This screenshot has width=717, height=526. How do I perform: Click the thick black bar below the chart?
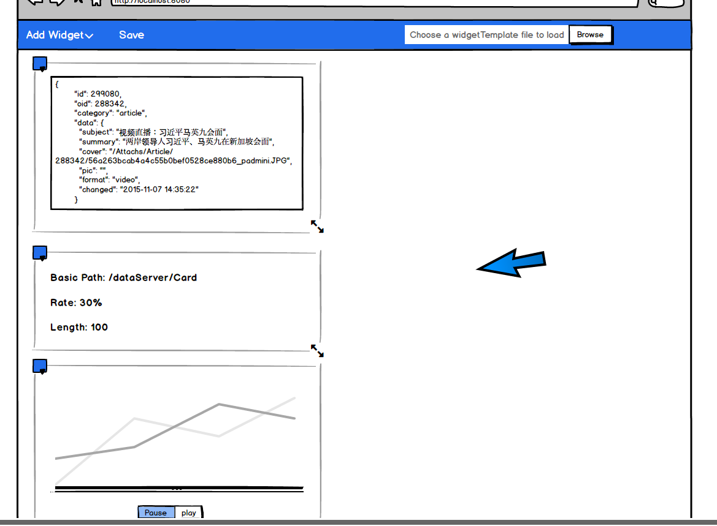(177, 489)
